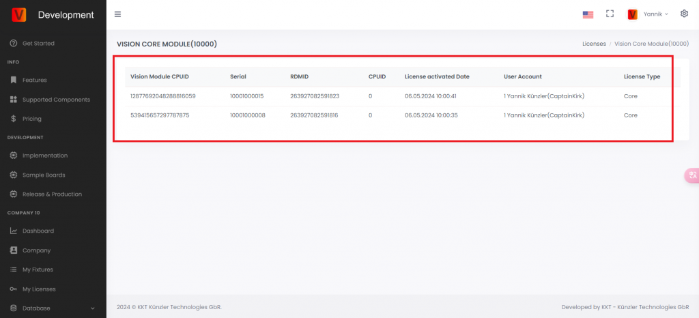
Task: Navigate to Release & Production
Action: click(x=52, y=194)
